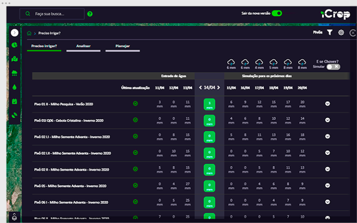Click the Faça sua busca search field

pyautogui.click(x=52, y=14)
